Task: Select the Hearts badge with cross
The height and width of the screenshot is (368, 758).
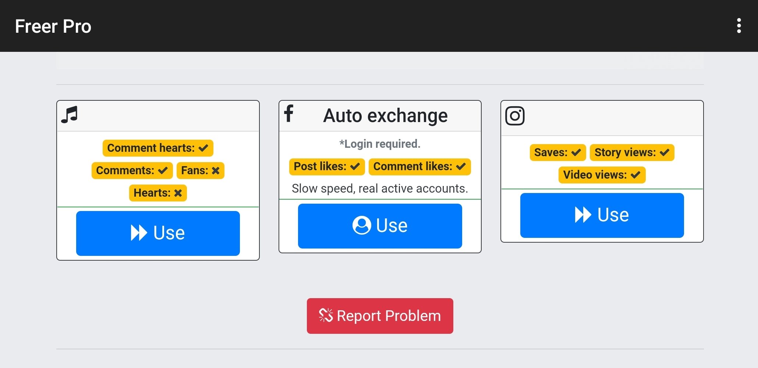Action: 158,193
